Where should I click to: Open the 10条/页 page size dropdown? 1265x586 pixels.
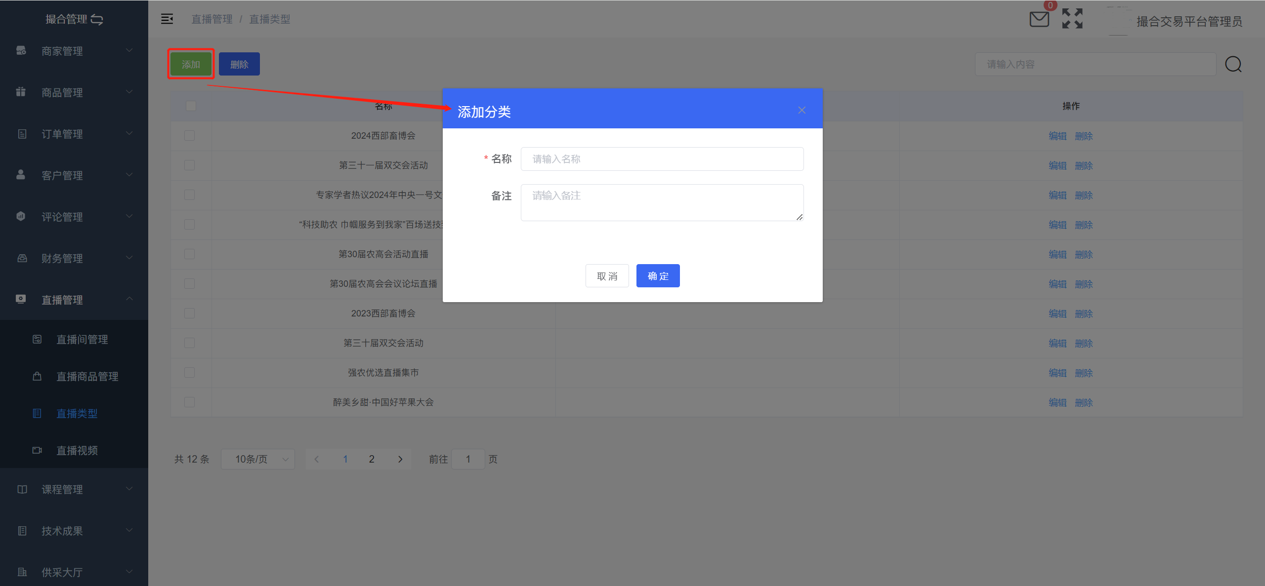coord(258,459)
